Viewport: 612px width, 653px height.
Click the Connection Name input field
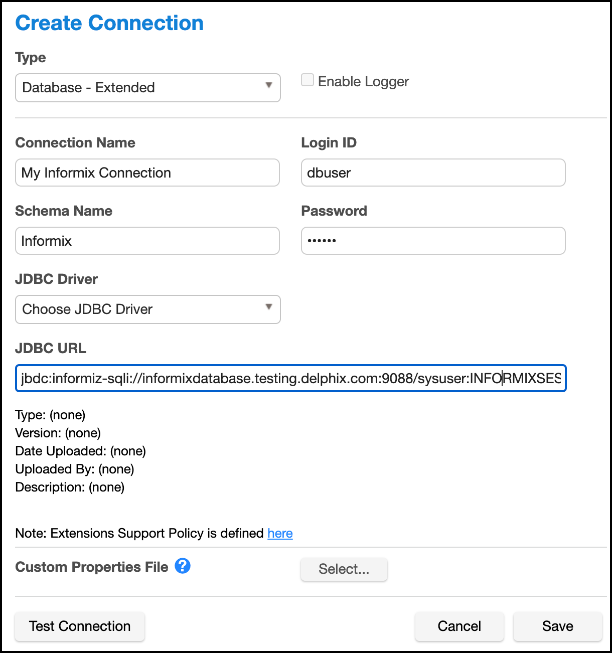click(x=147, y=173)
